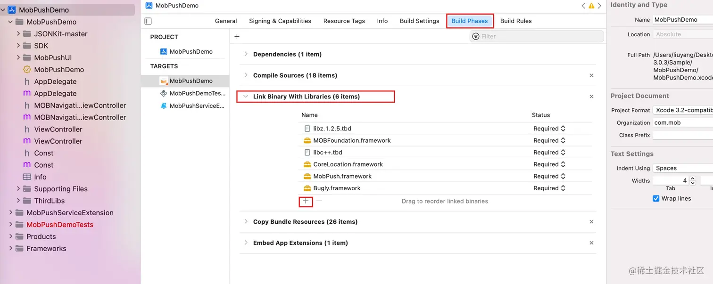
Task: Toggle the Wrap lines checkbox
Action: tap(656, 199)
